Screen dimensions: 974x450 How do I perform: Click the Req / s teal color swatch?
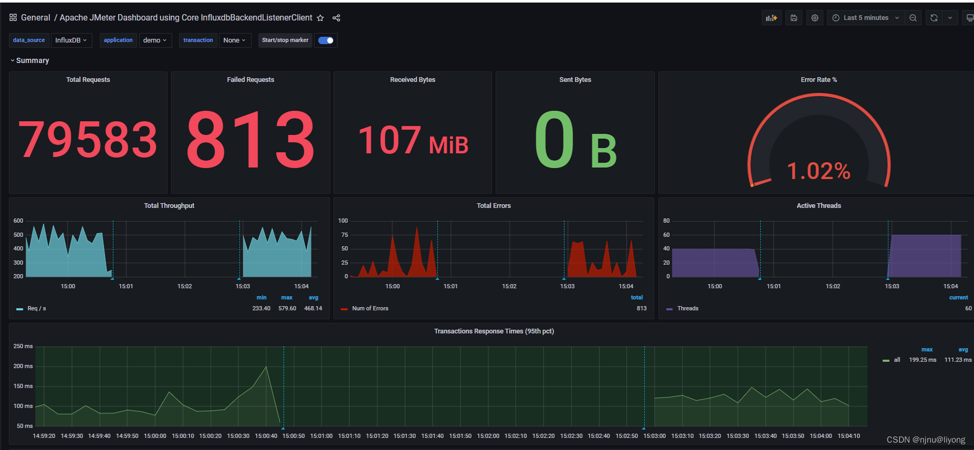point(20,309)
